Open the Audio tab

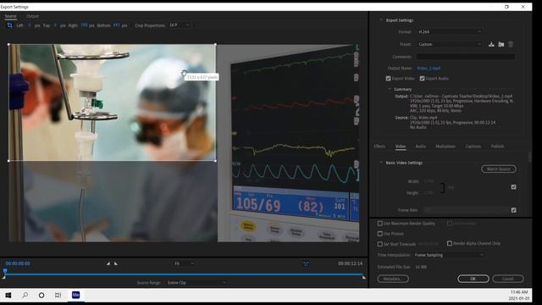click(420, 147)
